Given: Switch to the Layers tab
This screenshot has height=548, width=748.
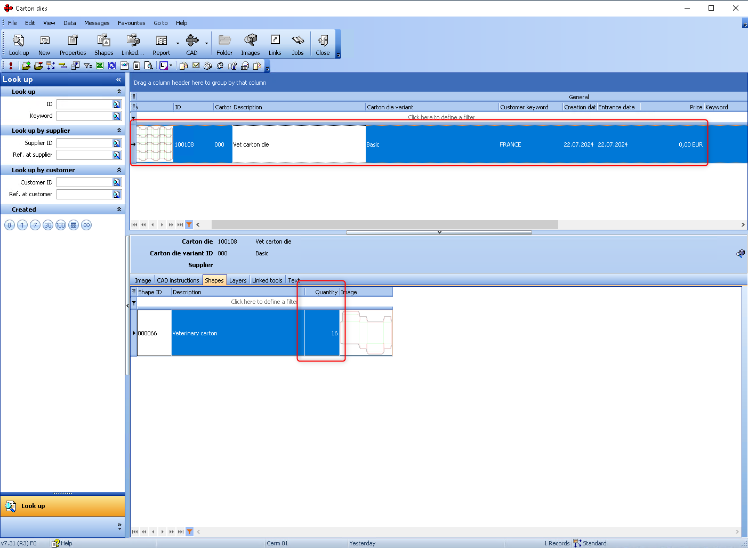Looking at the screenshot, I should point(238,280).
